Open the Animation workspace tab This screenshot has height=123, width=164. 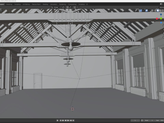click(54, 4)
